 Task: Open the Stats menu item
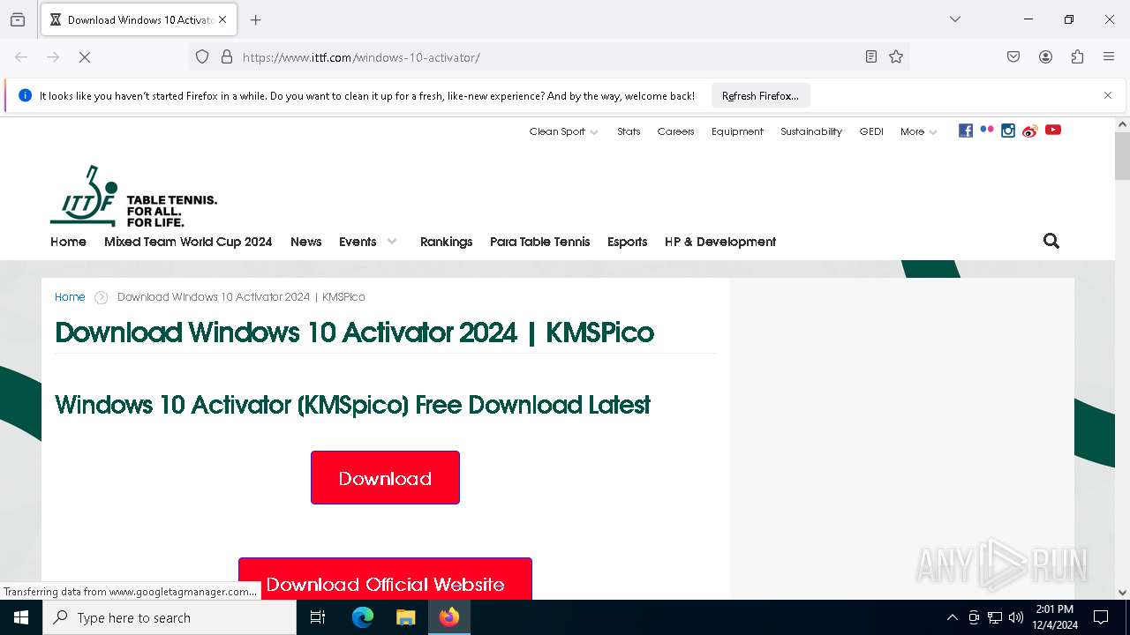(629, 131)
